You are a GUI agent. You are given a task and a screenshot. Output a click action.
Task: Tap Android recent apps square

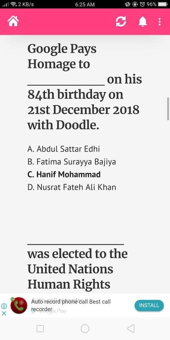point(40,329)
